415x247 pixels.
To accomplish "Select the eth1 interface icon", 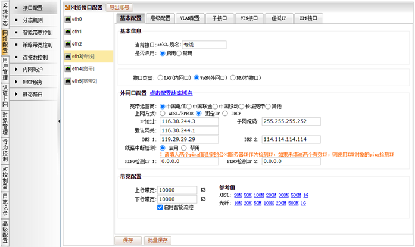I will point(67,32).
